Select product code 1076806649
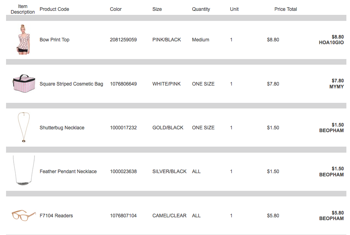 coord(123,84)
